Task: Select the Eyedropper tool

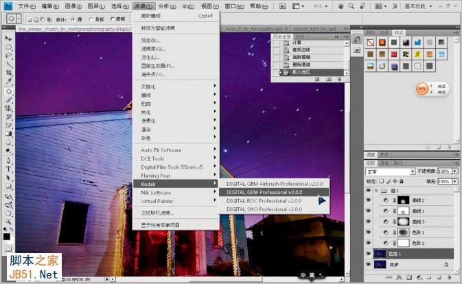Action: tap(8, 81)
